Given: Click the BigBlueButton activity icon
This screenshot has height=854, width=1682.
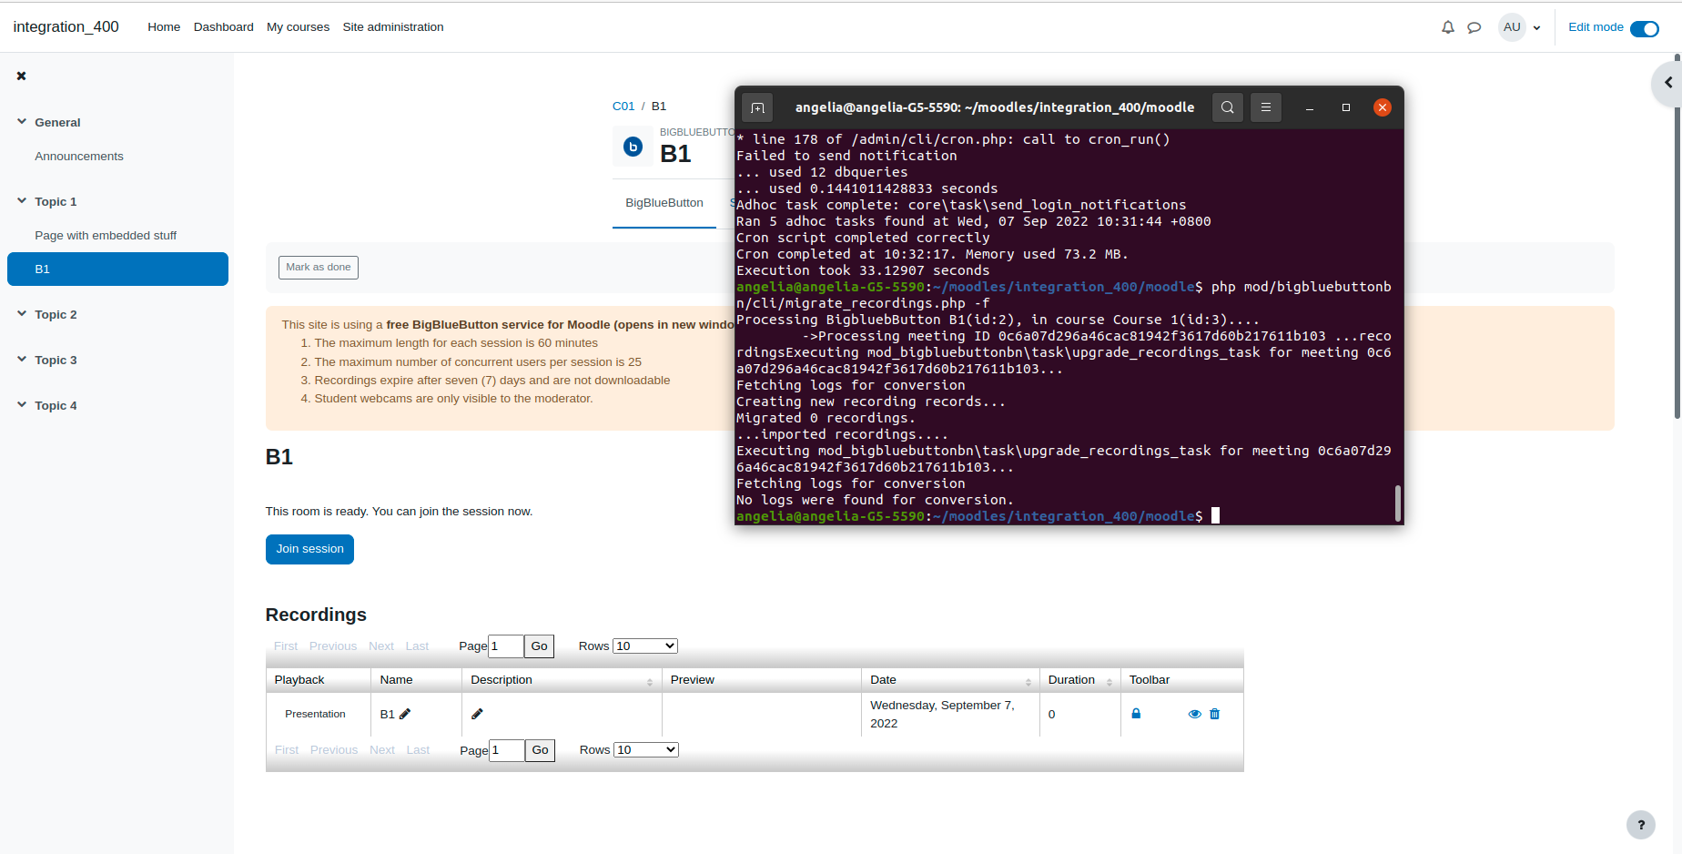Looking at the screenshot, I should 633,147.
